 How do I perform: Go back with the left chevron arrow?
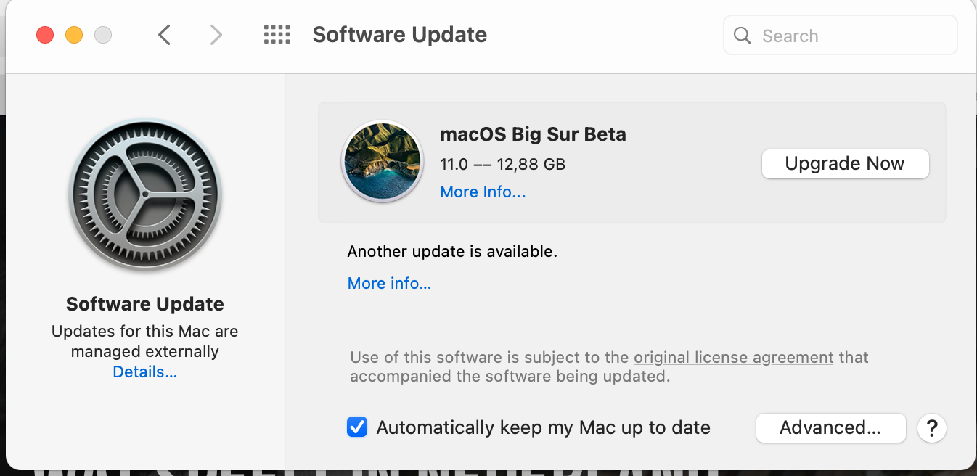[x=165, y=35]
